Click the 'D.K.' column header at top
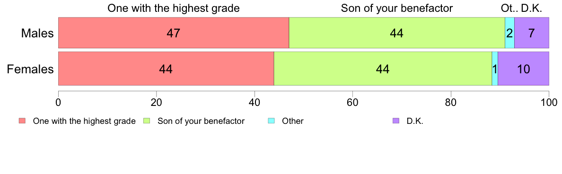The image size is (562, 174). tap(532, 8)
